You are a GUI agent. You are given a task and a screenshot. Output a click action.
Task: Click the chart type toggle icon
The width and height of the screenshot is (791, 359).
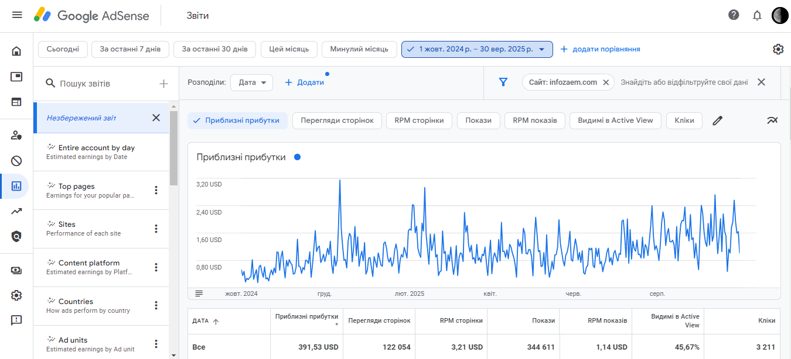[x=772, y=120]
